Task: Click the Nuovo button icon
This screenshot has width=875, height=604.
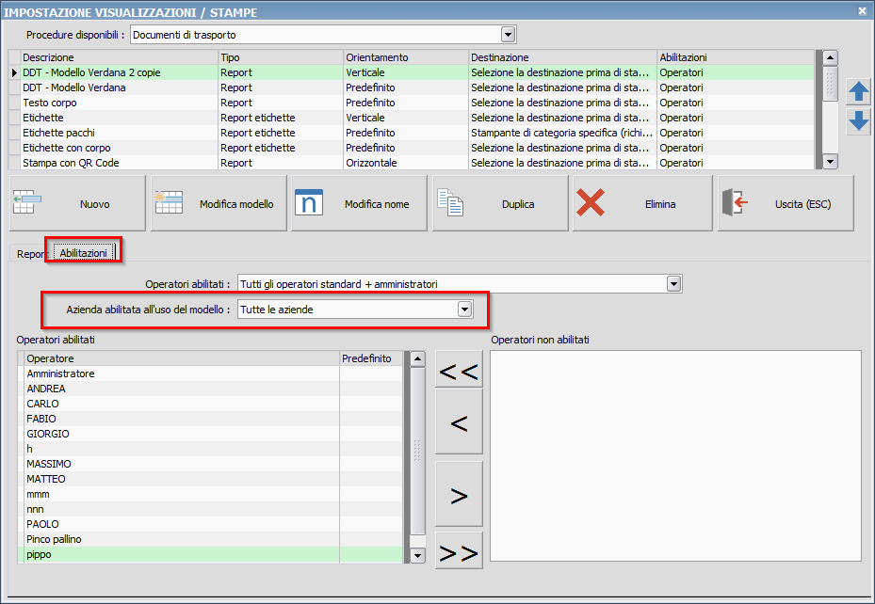Action: [x=26, y=202]
